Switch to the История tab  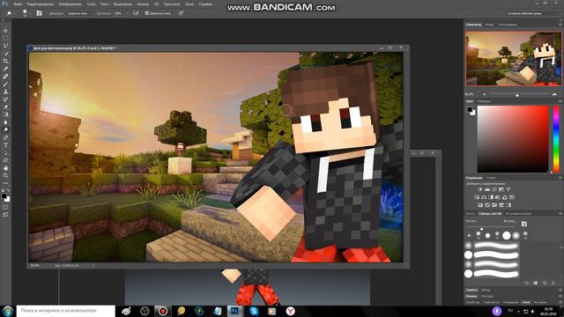click(x=540, y=302)
